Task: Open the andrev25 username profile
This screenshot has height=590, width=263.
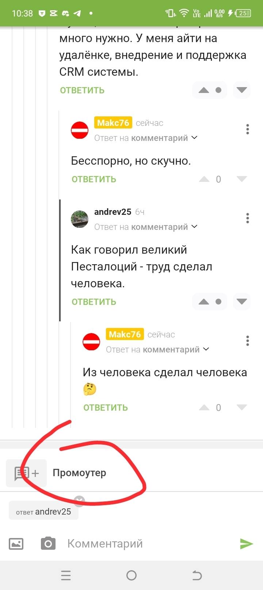Action: [x=113, y=212]
